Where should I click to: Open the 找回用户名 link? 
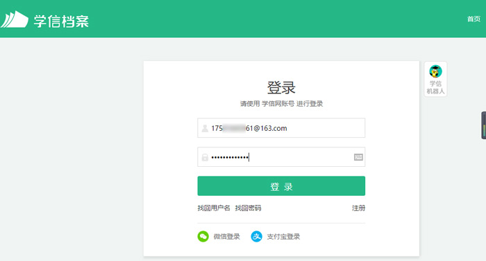coord(214,208)
